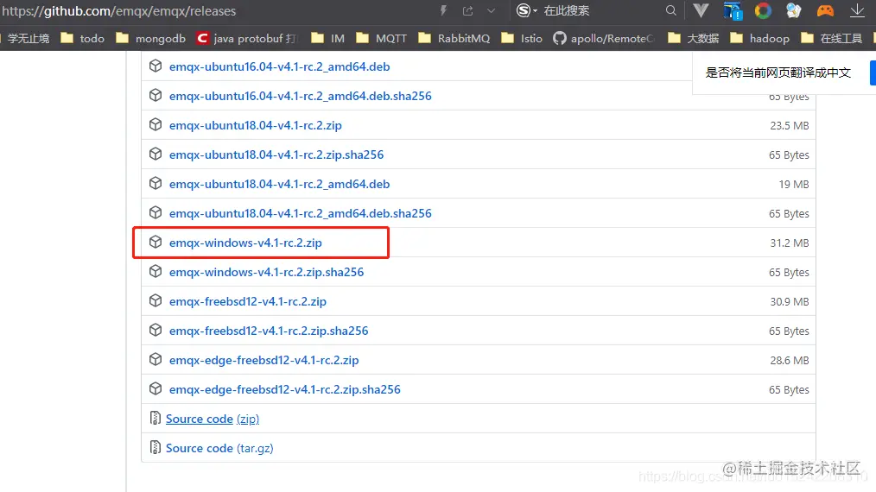Screen dimensions: 876x492
Task: Open the MQTT bookmark folder
Action: pyautogui.click(x=382, y=38)
